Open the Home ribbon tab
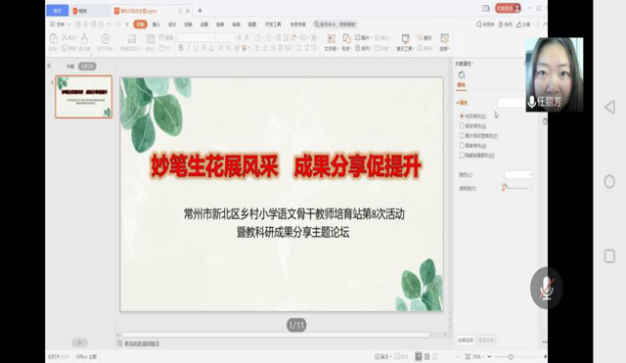 pos(140,24)
